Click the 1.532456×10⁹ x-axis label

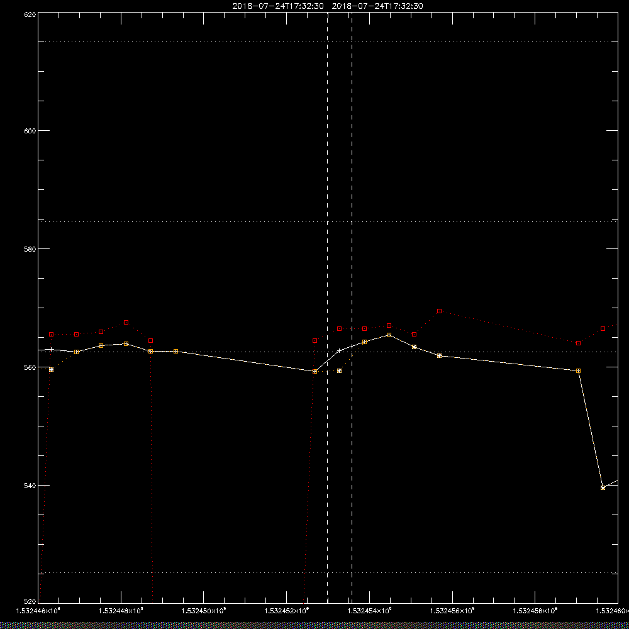[452, 611]
